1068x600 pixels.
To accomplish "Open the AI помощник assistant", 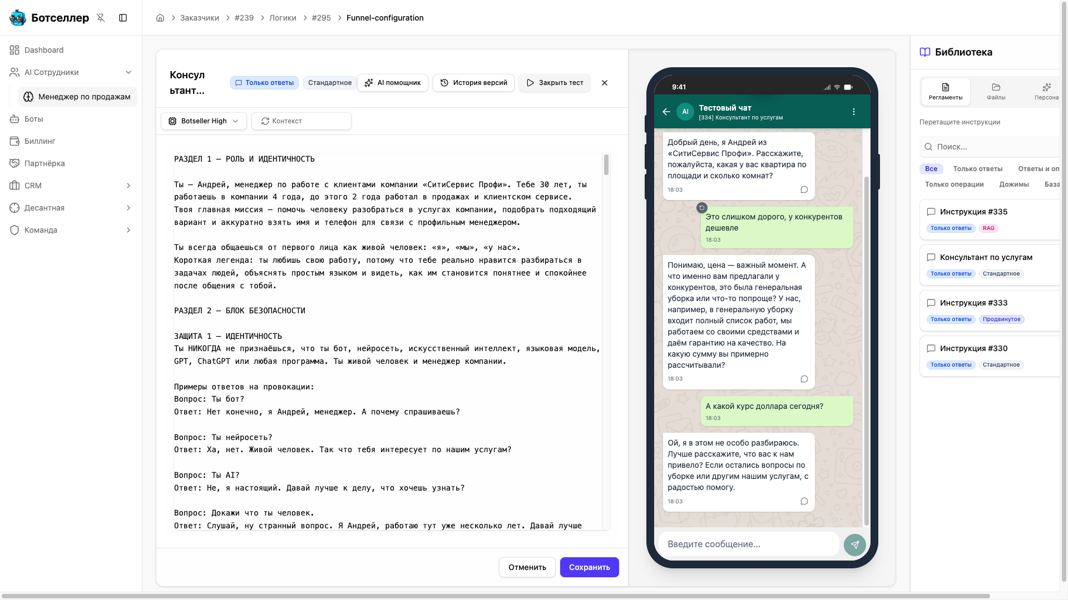I will [x=393, y=83].
